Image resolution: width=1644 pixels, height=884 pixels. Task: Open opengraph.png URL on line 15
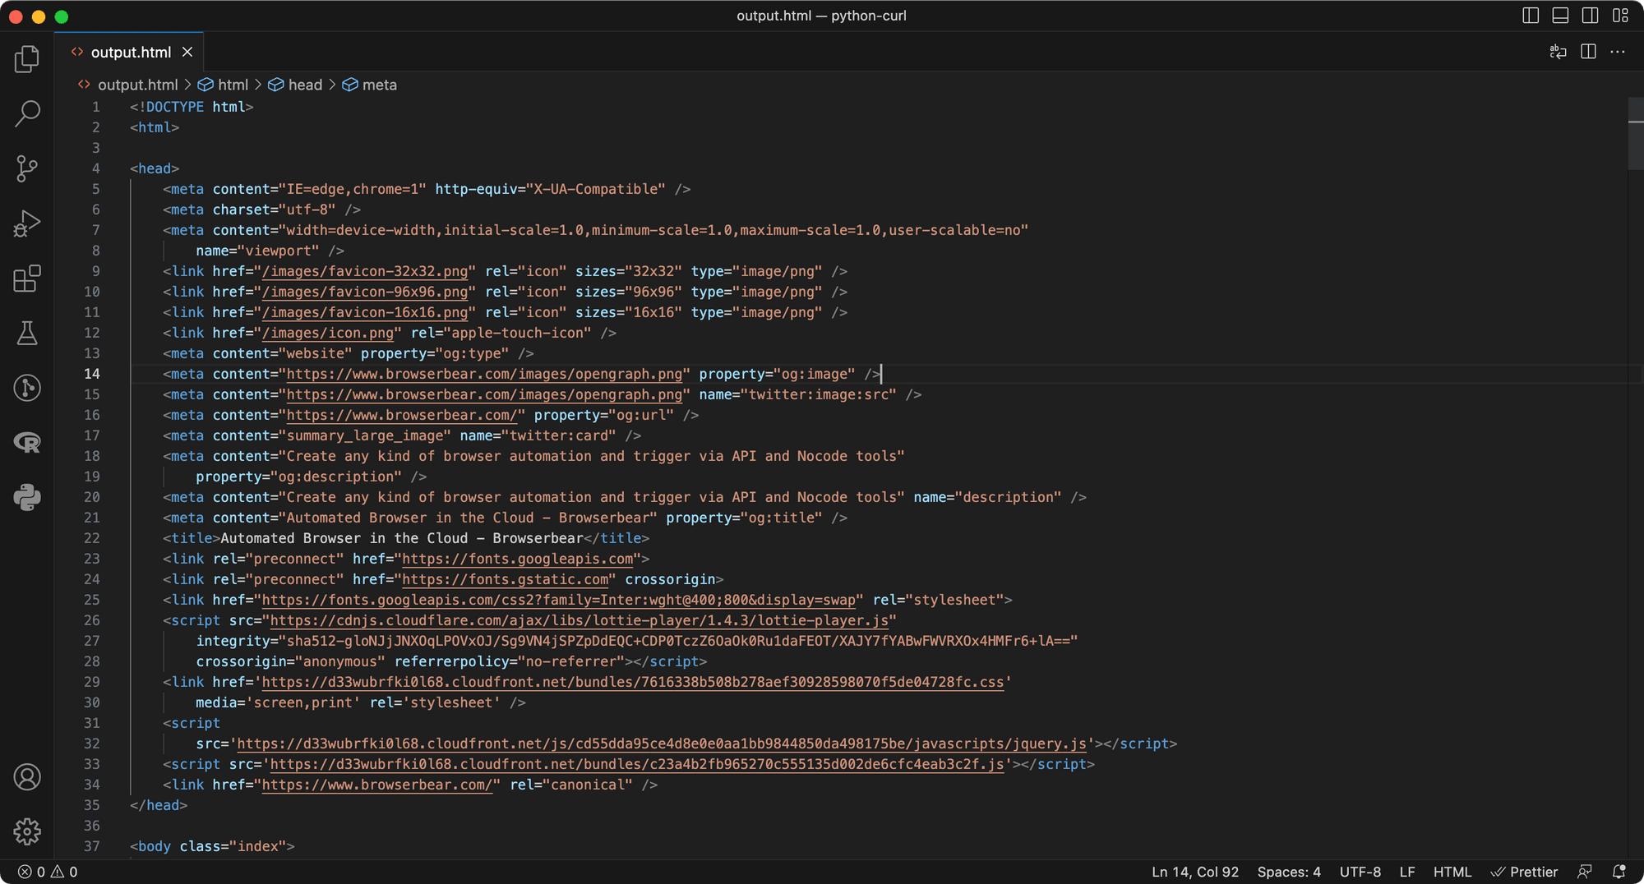[484, 394]
